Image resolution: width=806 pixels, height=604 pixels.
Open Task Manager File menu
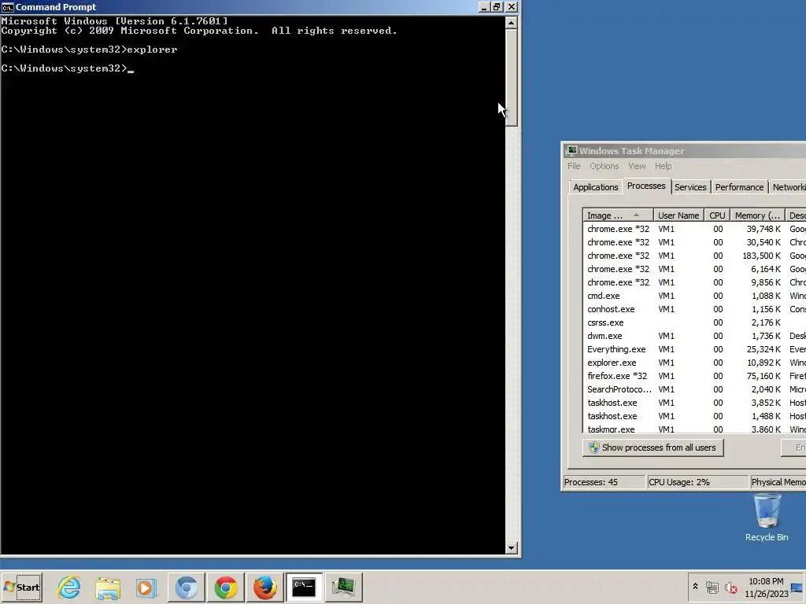pyautogui.click(x=574, y=166)
